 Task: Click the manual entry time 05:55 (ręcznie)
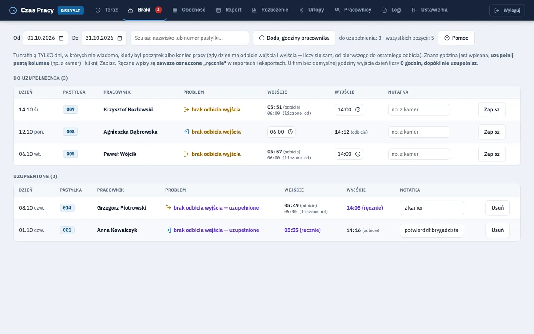tap(302, 230)
